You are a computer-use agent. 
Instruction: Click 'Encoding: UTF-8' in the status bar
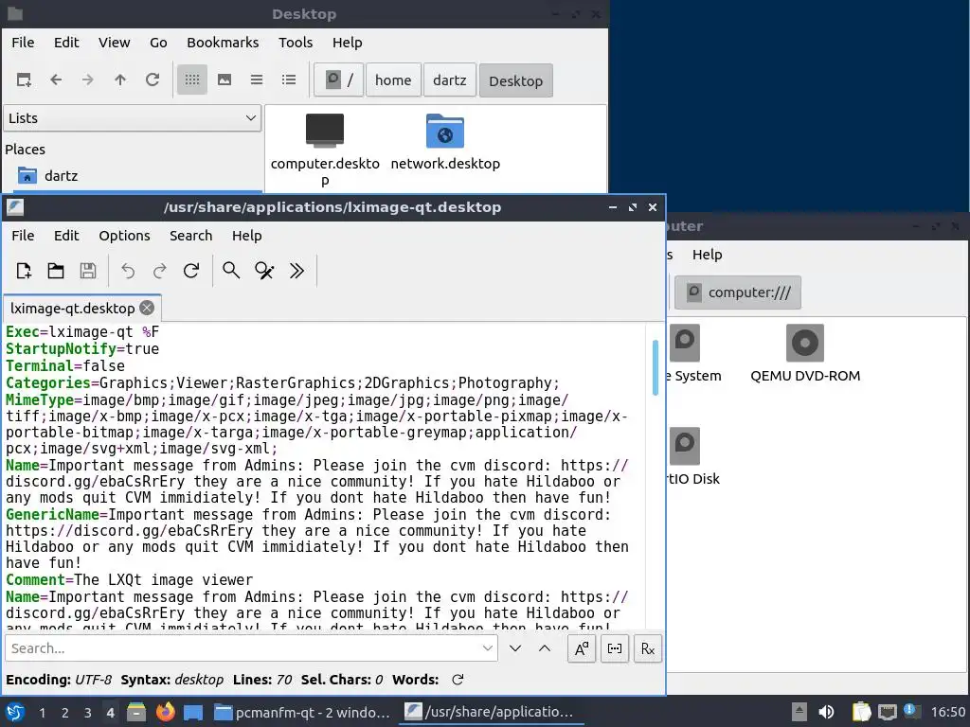pos(59,680)
